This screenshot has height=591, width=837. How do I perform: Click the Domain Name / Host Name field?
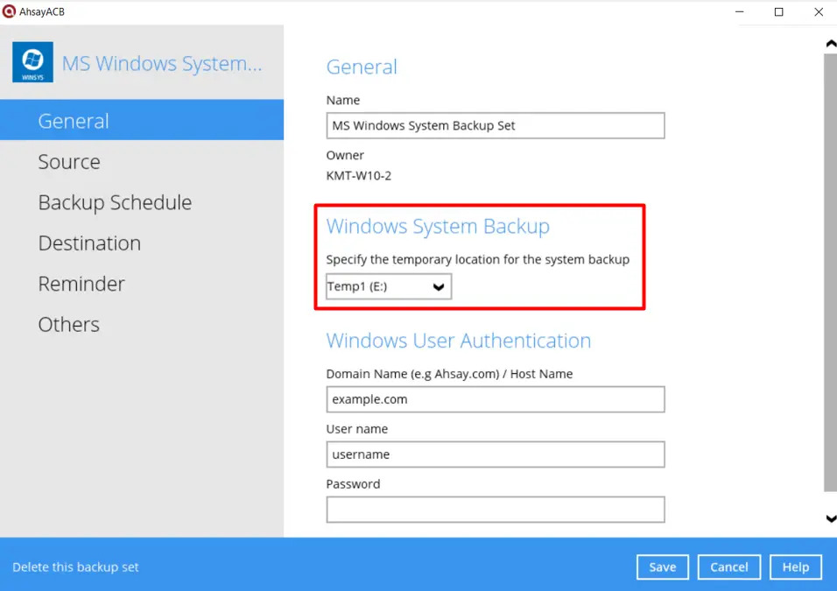click(x=495, y=399)
